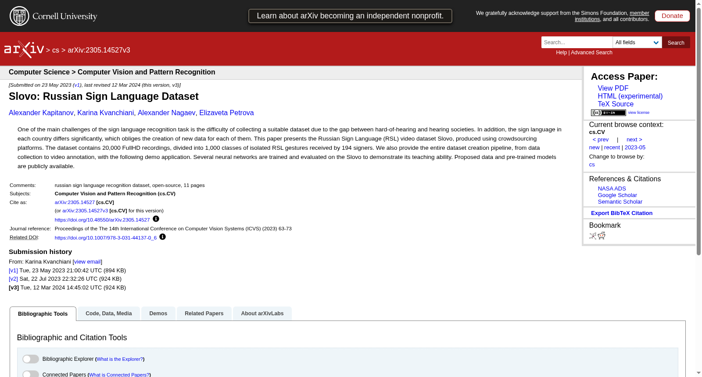702x377 pixels.
Task: Download the TeX Source
Action: (616, 104)
